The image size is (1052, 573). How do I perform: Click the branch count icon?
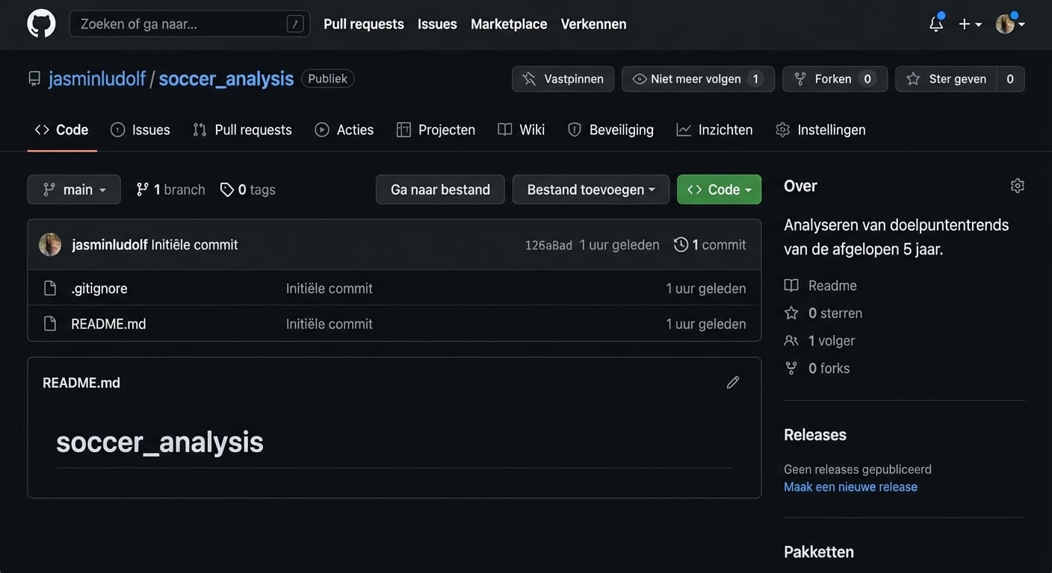click(x=142, y=190)
